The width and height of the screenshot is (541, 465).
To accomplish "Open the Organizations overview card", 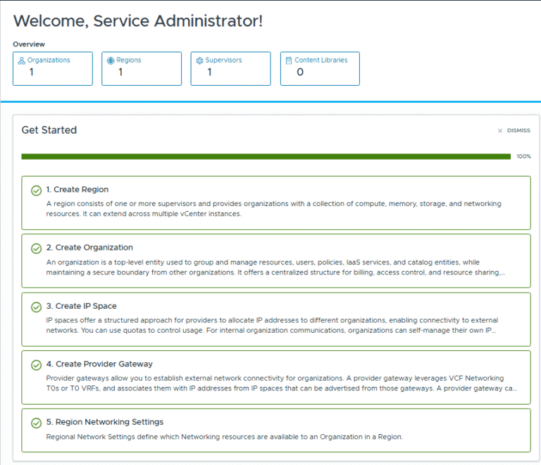I will coord(53,68).
